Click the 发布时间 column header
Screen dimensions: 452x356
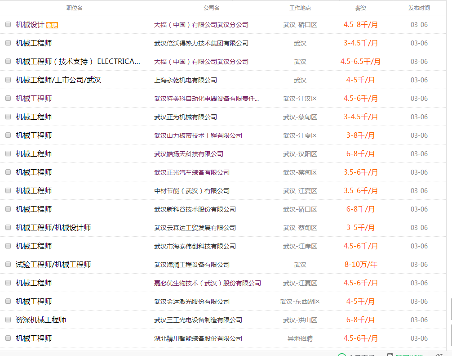pos(419,8)
